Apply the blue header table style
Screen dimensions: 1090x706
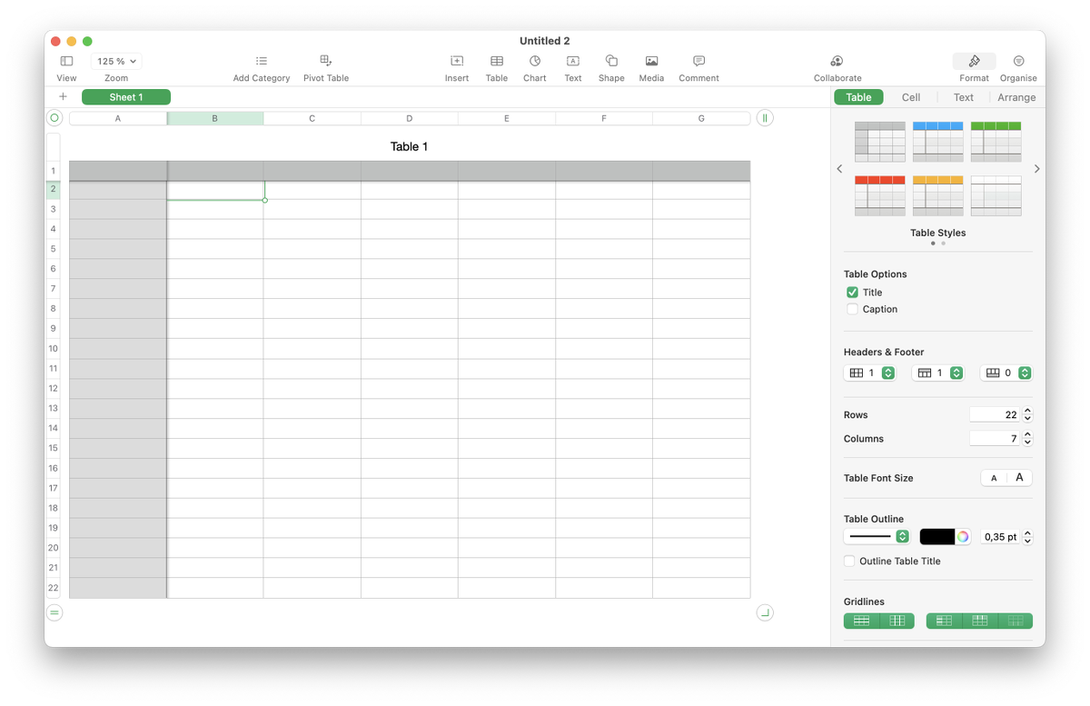[x=937, y=142]
